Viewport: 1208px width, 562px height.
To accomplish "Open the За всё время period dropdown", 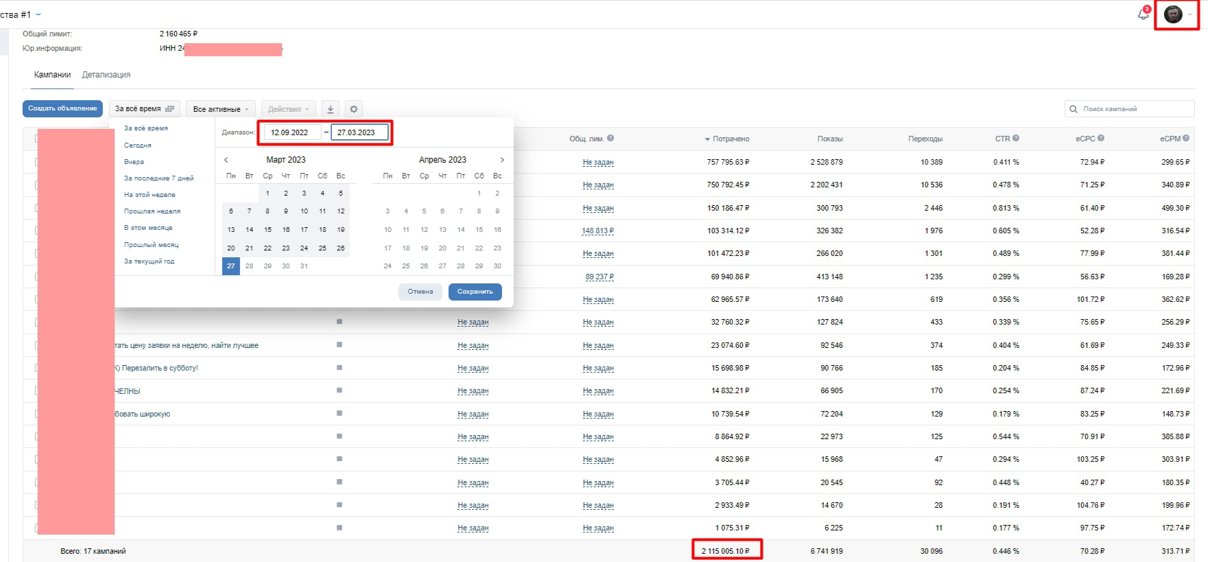I will 144,108.
